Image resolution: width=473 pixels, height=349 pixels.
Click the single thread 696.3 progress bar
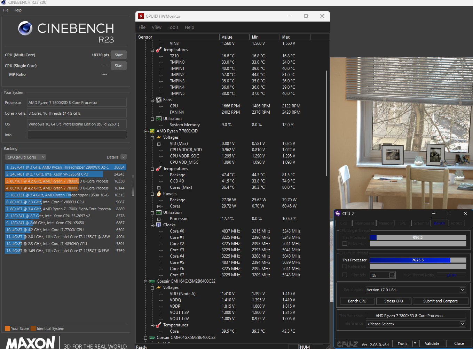click(x=418, y=237)
